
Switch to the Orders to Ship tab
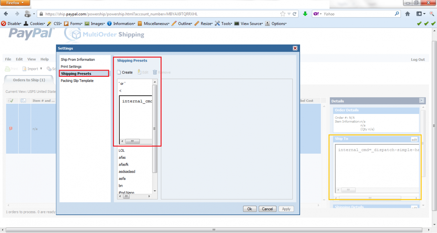click(29, 80)
